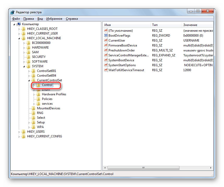Click the folder icon next to Control
This screenshot has height=187, width=224.
click(x=38, y=85)
